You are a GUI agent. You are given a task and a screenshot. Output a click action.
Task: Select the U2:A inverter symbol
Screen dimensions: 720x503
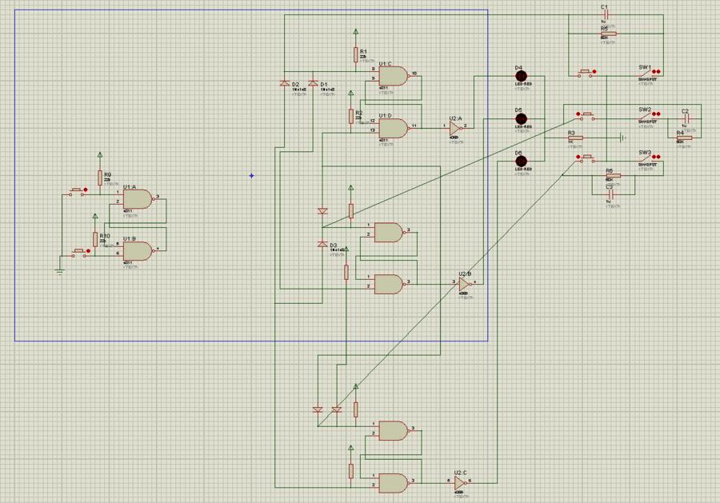(457, 126)
